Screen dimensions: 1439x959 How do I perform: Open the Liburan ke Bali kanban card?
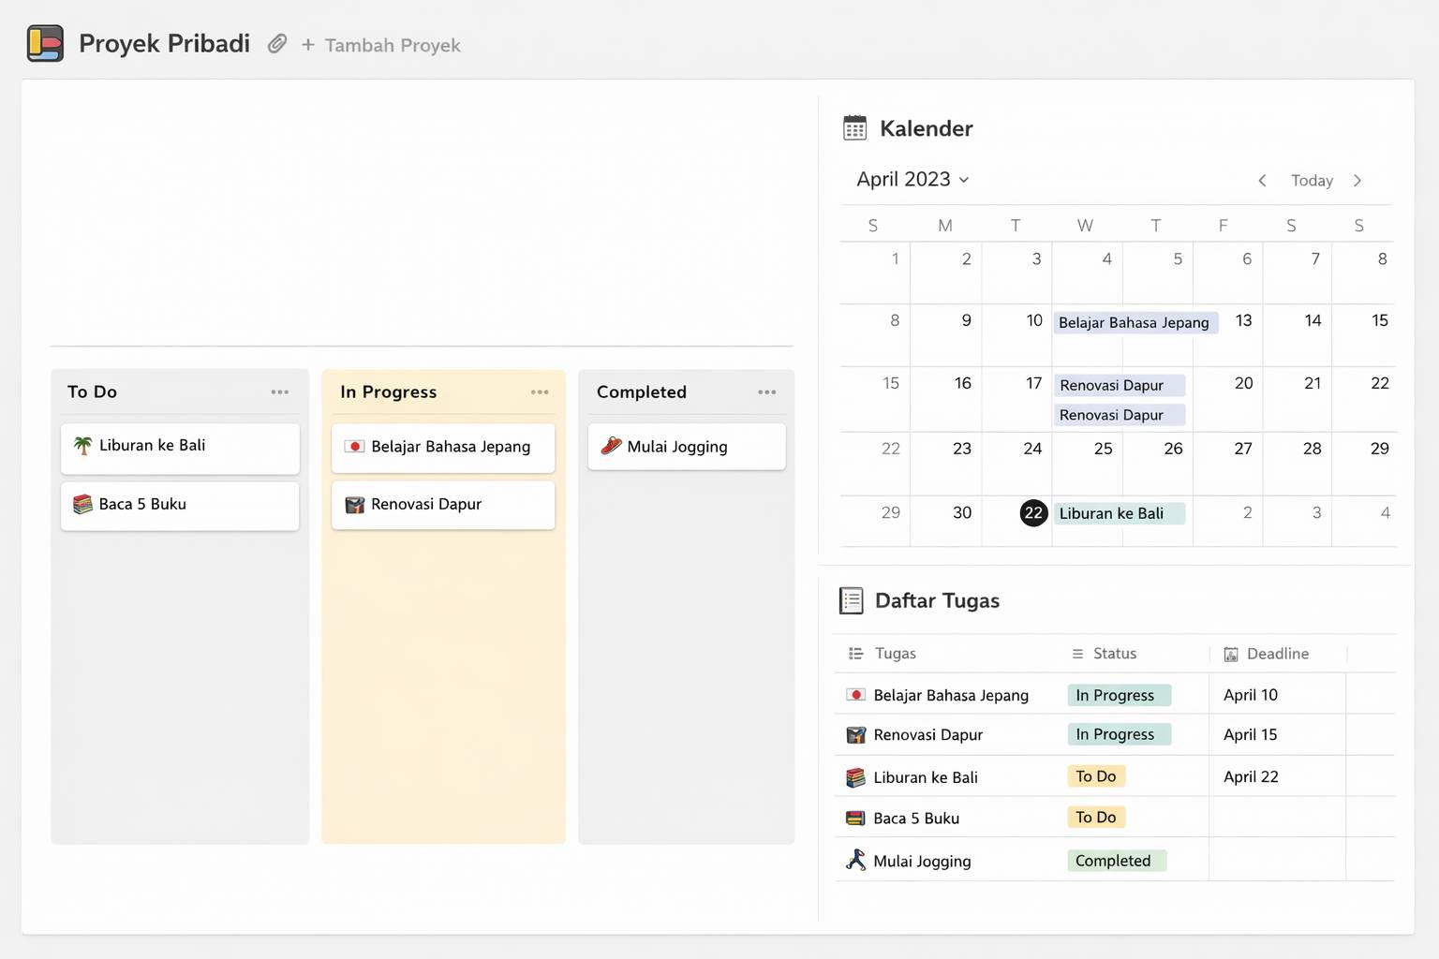[180, 447]
